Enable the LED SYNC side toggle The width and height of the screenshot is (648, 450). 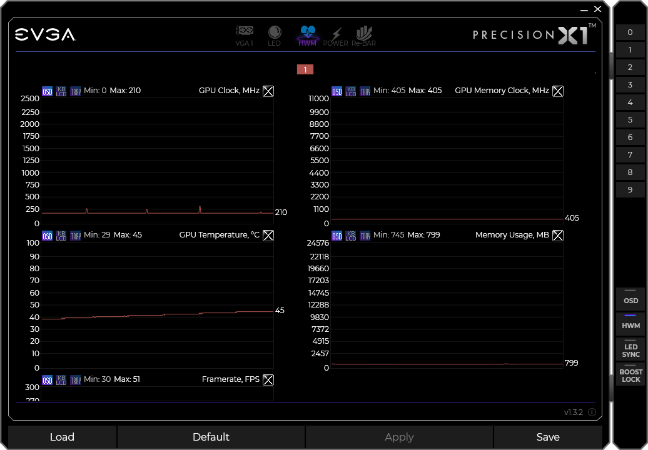coord(630,349)
